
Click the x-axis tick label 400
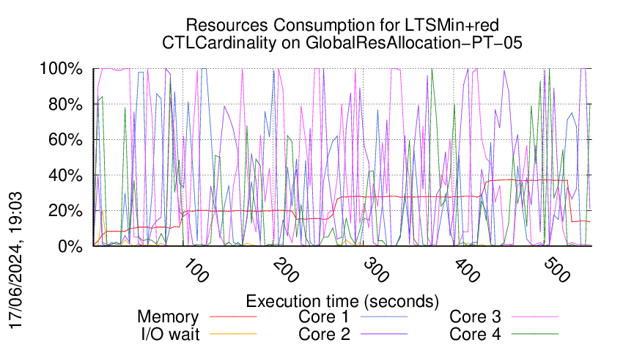pos(468,270)
